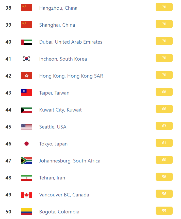
Task: Click the Kuwait flag icon
Action: 26,110
